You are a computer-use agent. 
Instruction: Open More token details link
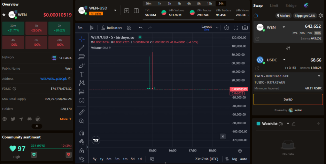(65, 119)
